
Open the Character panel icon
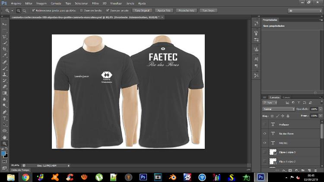[x=256, y=59]
